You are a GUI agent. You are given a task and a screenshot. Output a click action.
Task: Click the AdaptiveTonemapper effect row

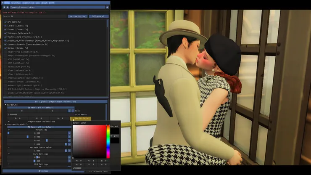pos(32,56)
